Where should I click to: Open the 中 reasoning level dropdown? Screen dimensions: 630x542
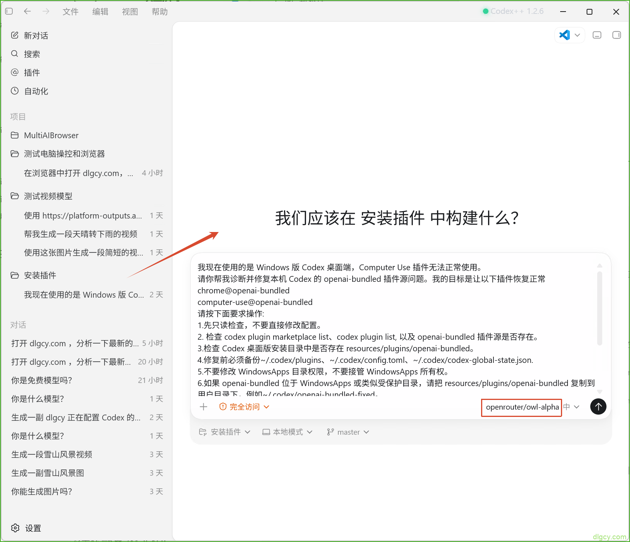pos(571,406)
